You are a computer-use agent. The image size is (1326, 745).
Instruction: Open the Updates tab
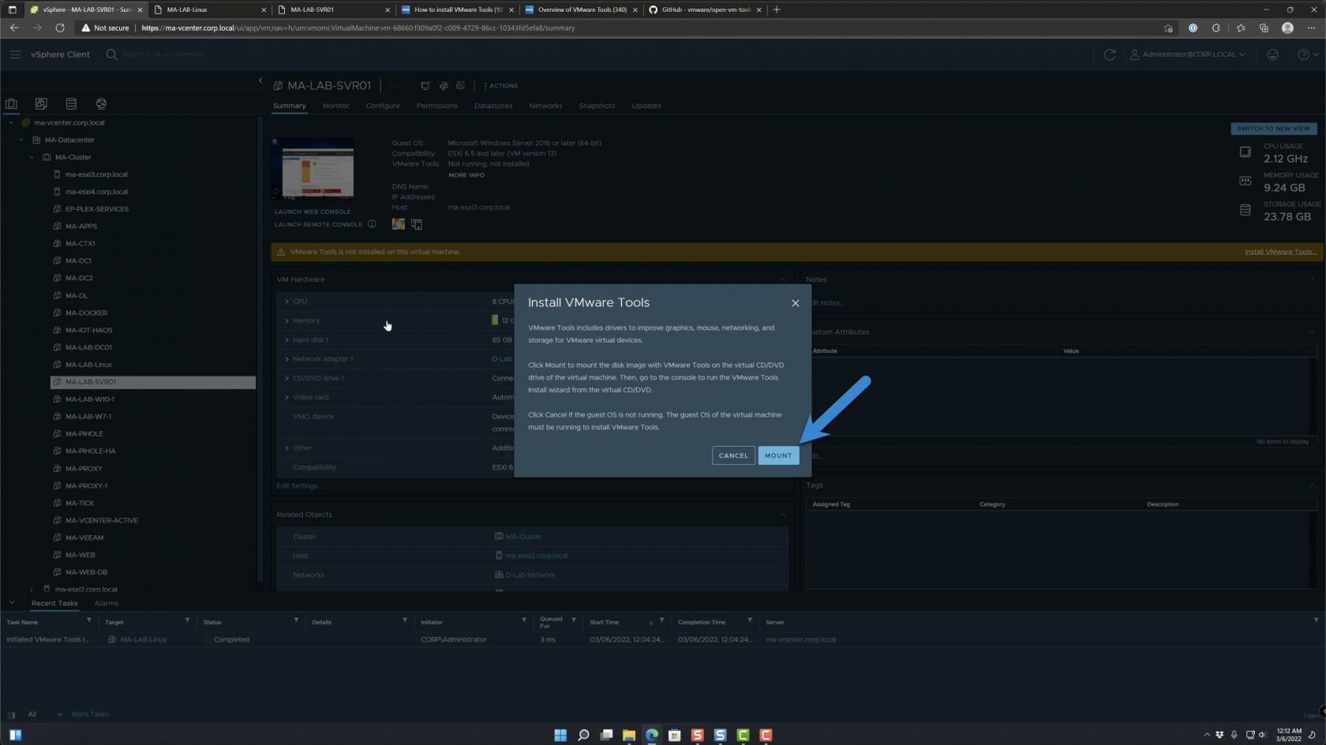(646, 106)
